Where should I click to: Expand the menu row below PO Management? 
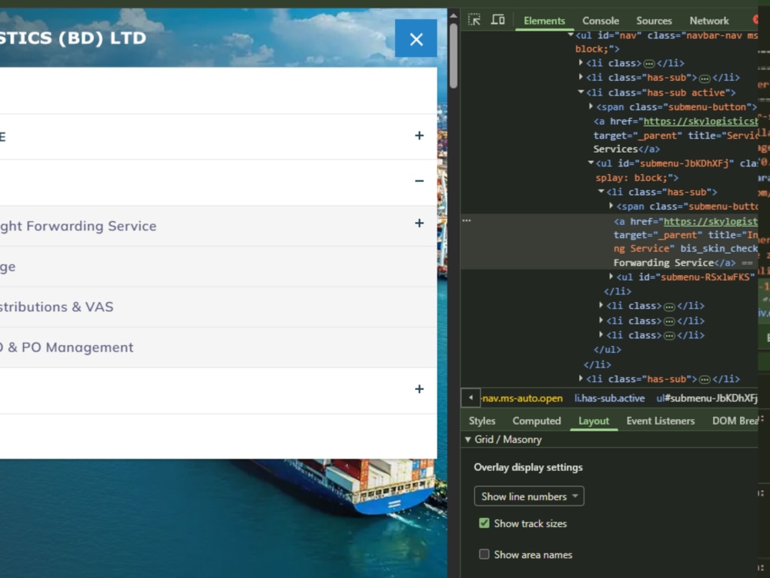pos(419,389)
